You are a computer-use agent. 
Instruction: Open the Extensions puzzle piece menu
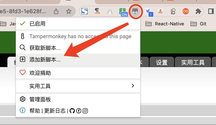pyautogui.click(x=198, y=11)
